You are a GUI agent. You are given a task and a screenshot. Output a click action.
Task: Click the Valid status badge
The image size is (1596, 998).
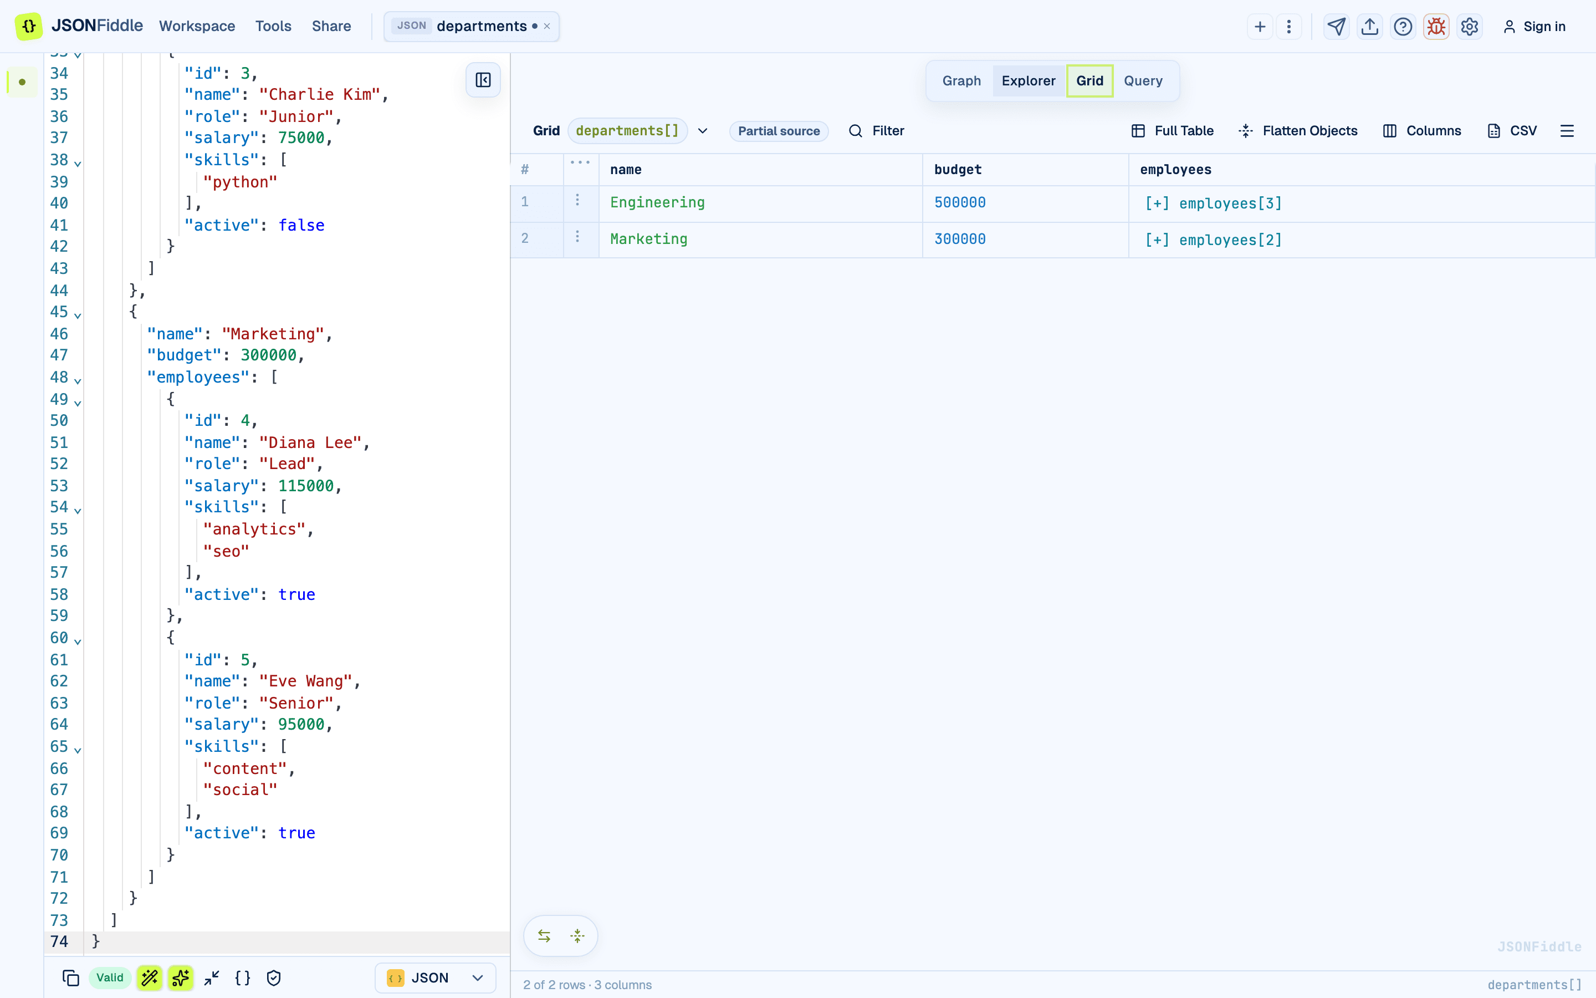[x=110, y=977]
